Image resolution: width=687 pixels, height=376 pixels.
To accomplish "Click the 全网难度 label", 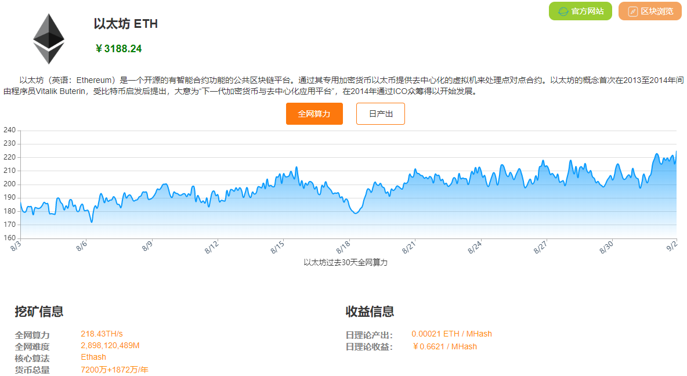I will click(x=32, y=346).
